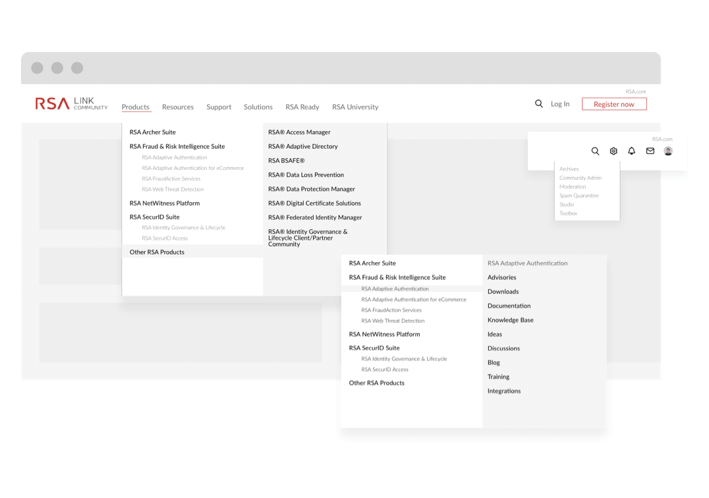709x498 pixels.
Task: Select RSA BSAFE® from the product list
Action: [x=286, y=161]
